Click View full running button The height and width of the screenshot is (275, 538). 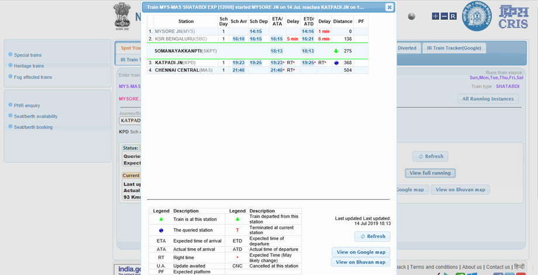[430, 173]
